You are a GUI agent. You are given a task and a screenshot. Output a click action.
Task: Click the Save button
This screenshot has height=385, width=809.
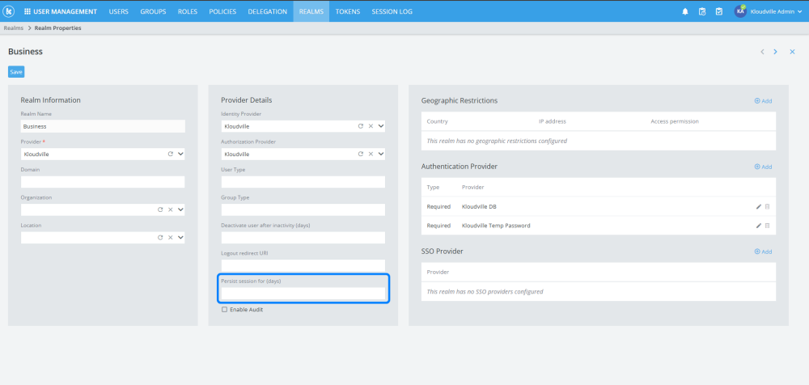[x=16, y=72]
